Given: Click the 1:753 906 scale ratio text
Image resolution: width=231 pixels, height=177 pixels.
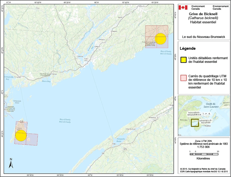Looking at the screenshot, I should [203, 147].
